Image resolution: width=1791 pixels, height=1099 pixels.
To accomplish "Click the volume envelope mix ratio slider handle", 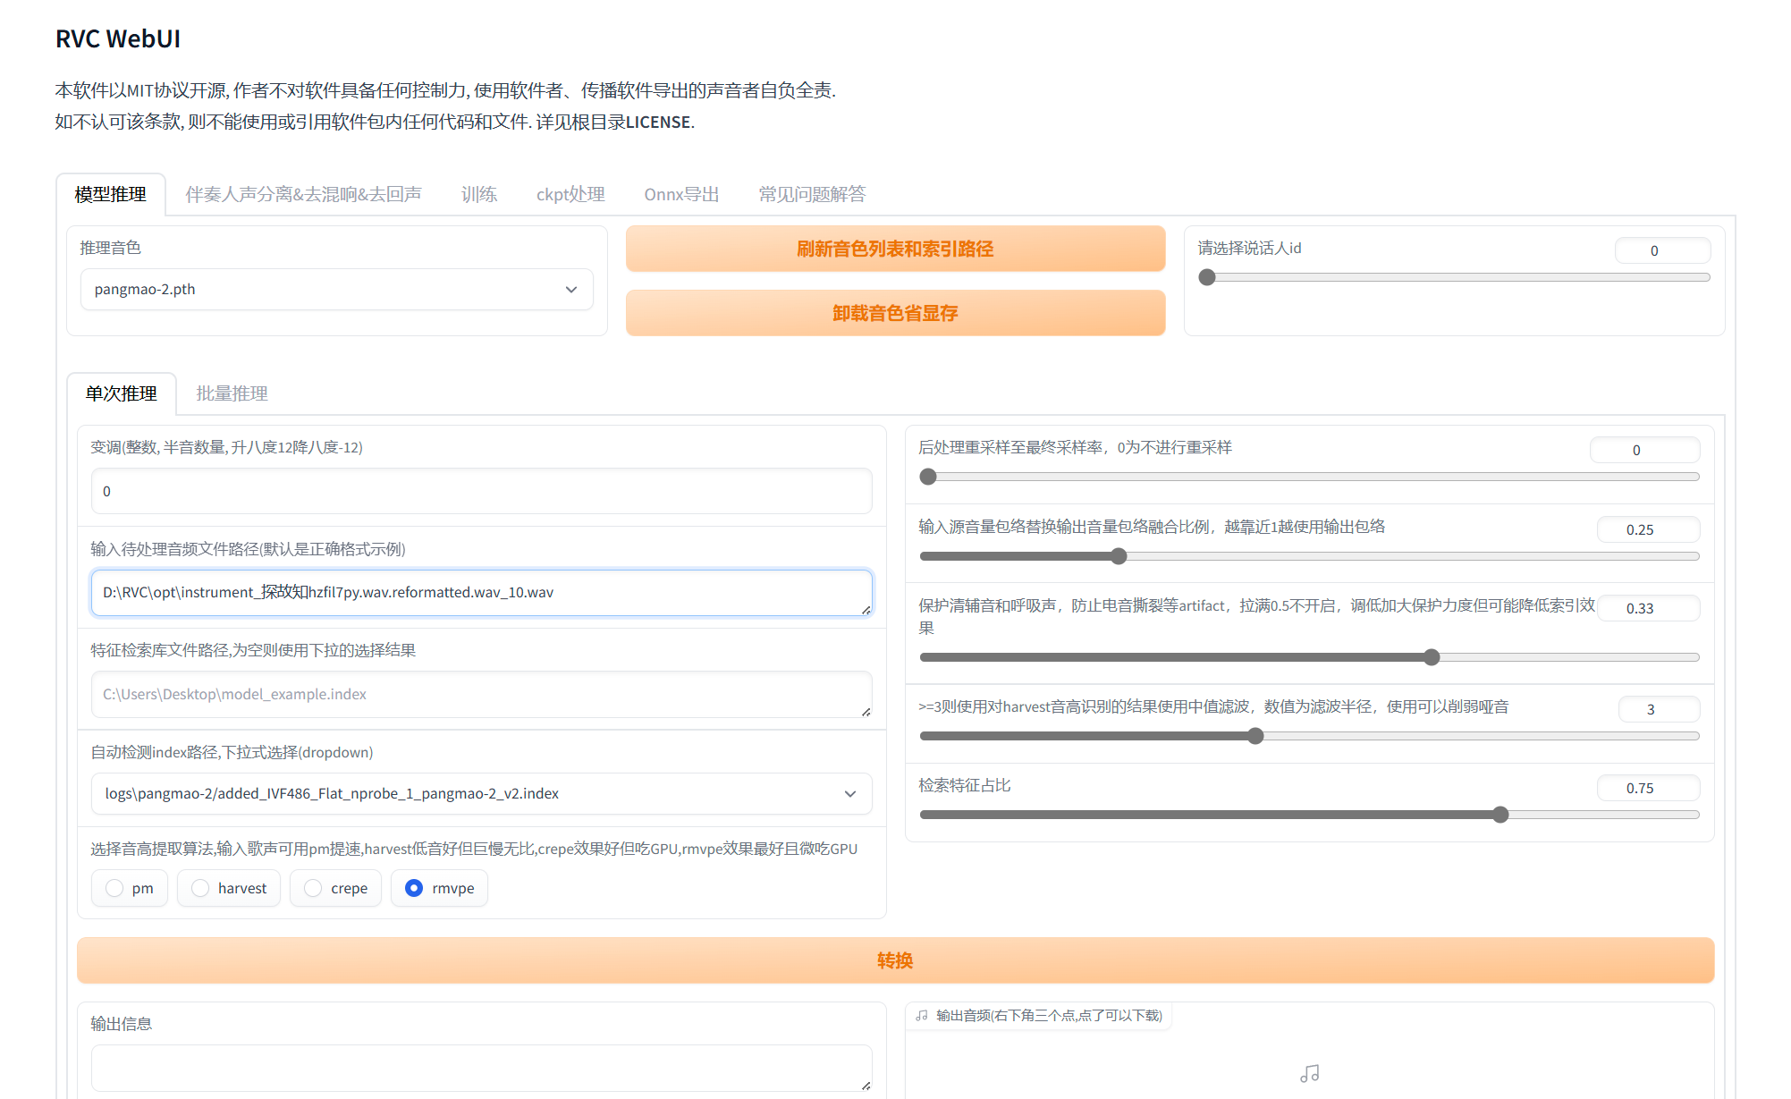I will pos(1119,556).
